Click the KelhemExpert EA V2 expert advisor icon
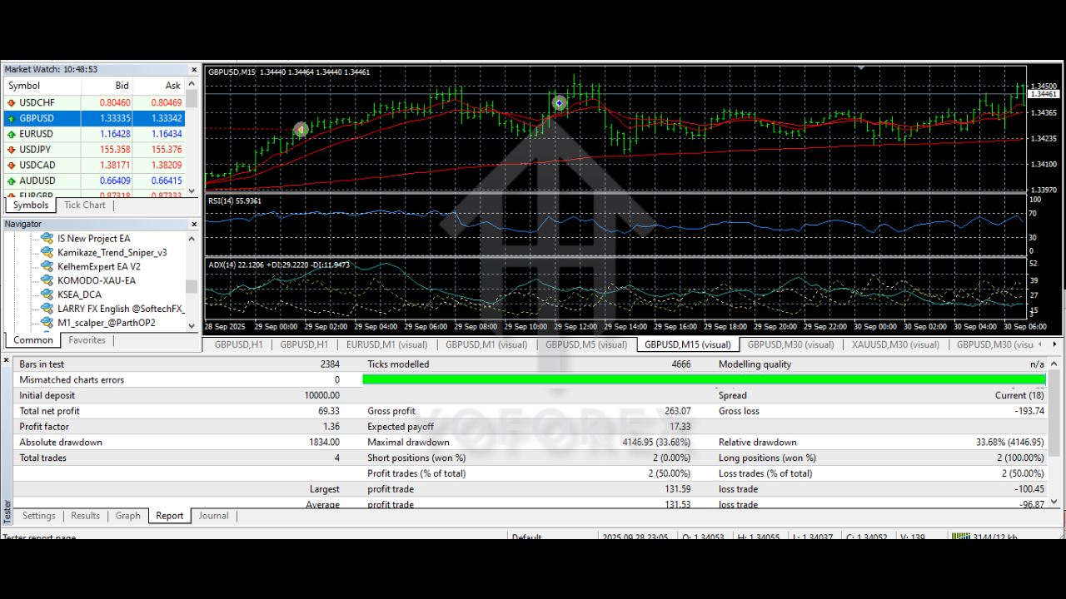 [47, 266]
